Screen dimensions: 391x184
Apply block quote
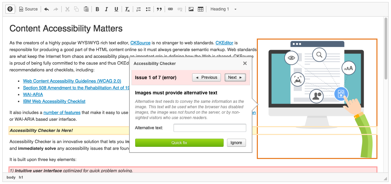159,9
